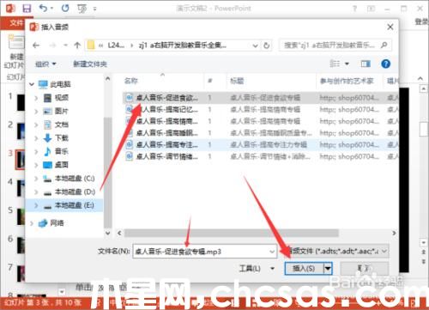429x310 pixels.
Task: Open the 组织 menu
Action: tap(45, 64)
